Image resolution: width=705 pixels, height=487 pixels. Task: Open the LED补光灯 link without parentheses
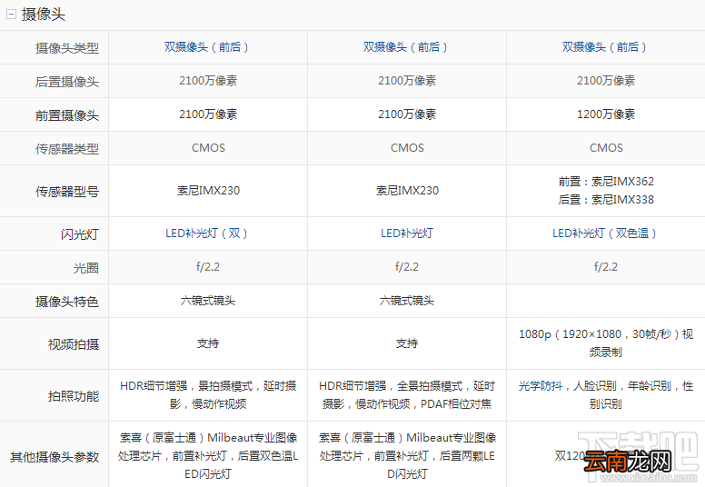click(x=407, y=234)
